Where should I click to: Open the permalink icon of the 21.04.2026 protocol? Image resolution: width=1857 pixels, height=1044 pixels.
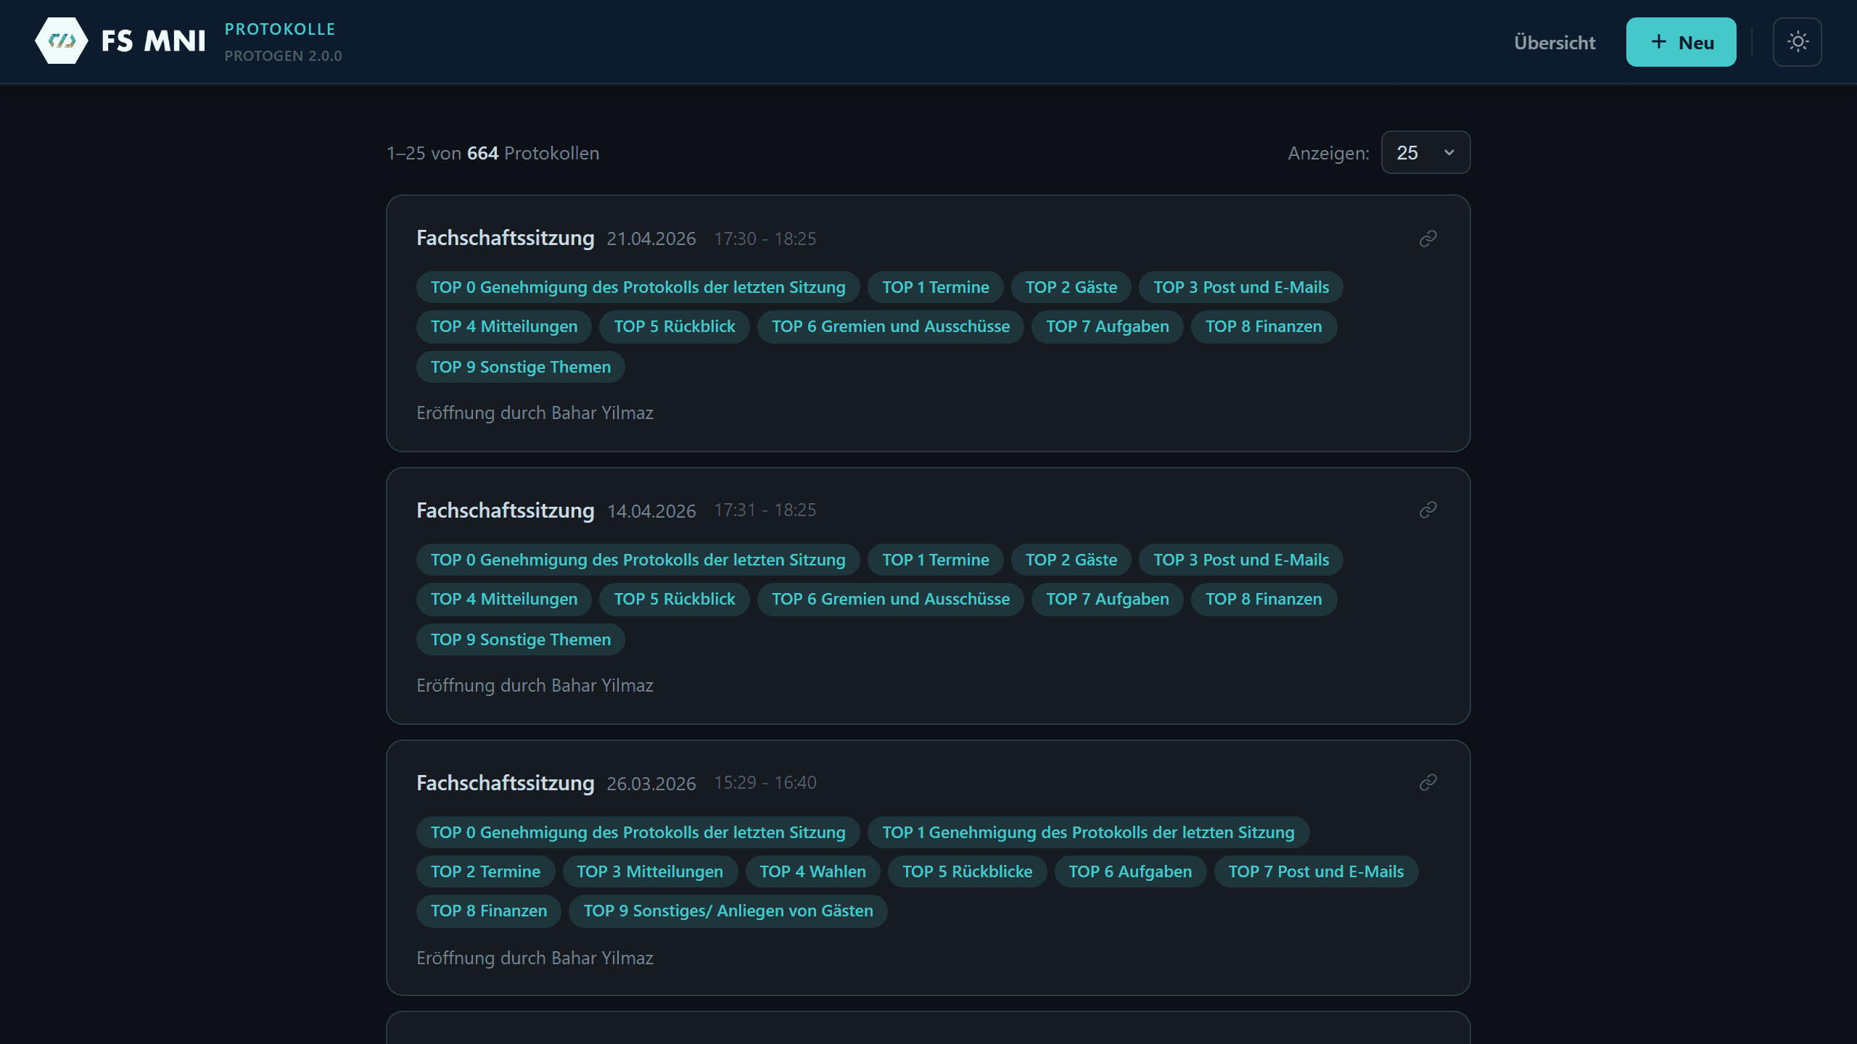pyautogui.click(x=1427, y=237)
